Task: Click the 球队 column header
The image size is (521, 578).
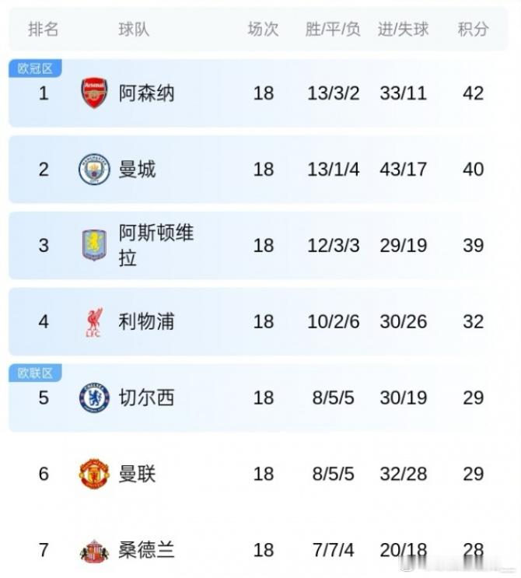Action: pyautogui.click(x=134, y=29)
